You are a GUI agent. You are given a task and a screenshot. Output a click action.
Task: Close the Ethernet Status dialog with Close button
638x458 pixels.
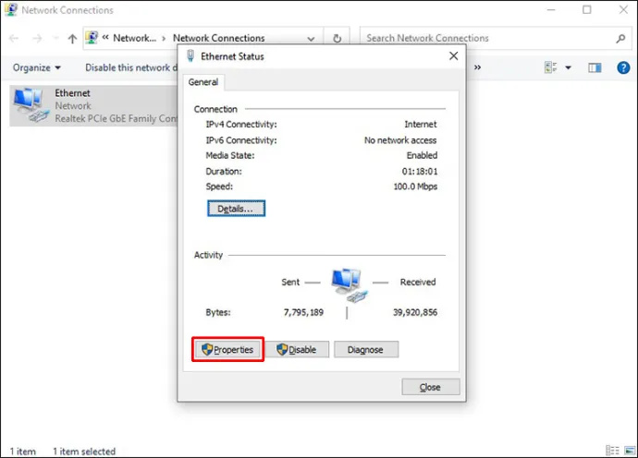(x=431, y=387)
